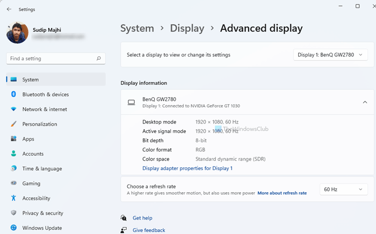Collapse the BenQ GW2780 display information section

pos(365,102)
